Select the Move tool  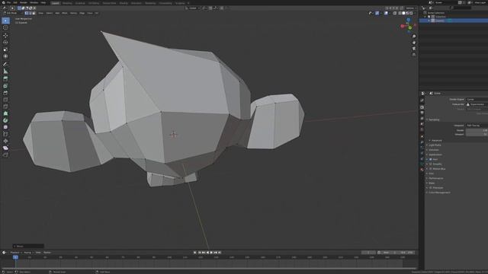click(5, 36)
